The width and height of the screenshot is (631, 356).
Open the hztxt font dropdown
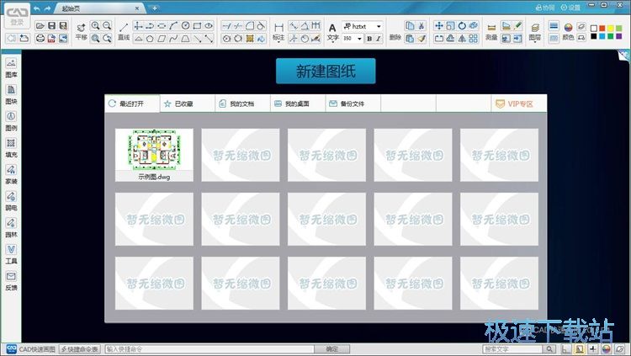(379, 26)
